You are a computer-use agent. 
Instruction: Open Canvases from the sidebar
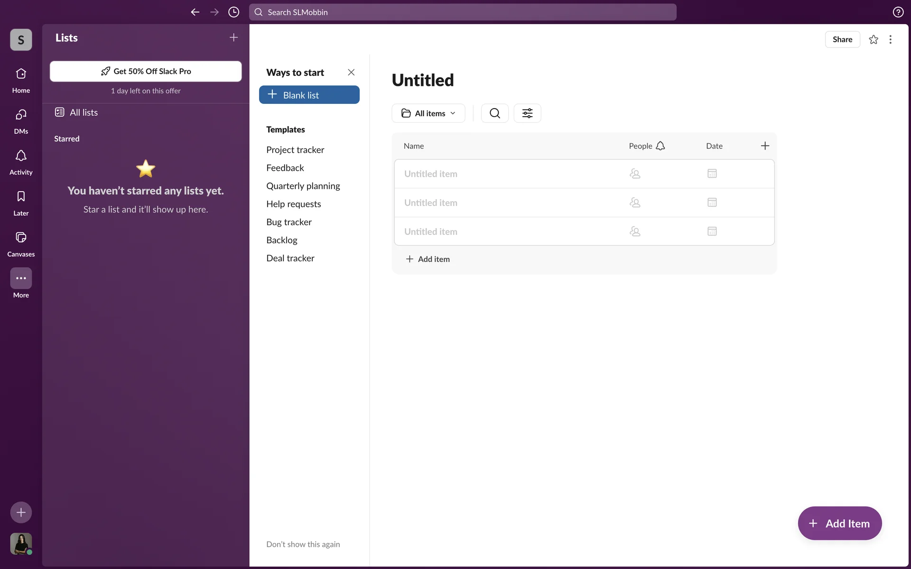pyautogui.click(x=21, y=243)
